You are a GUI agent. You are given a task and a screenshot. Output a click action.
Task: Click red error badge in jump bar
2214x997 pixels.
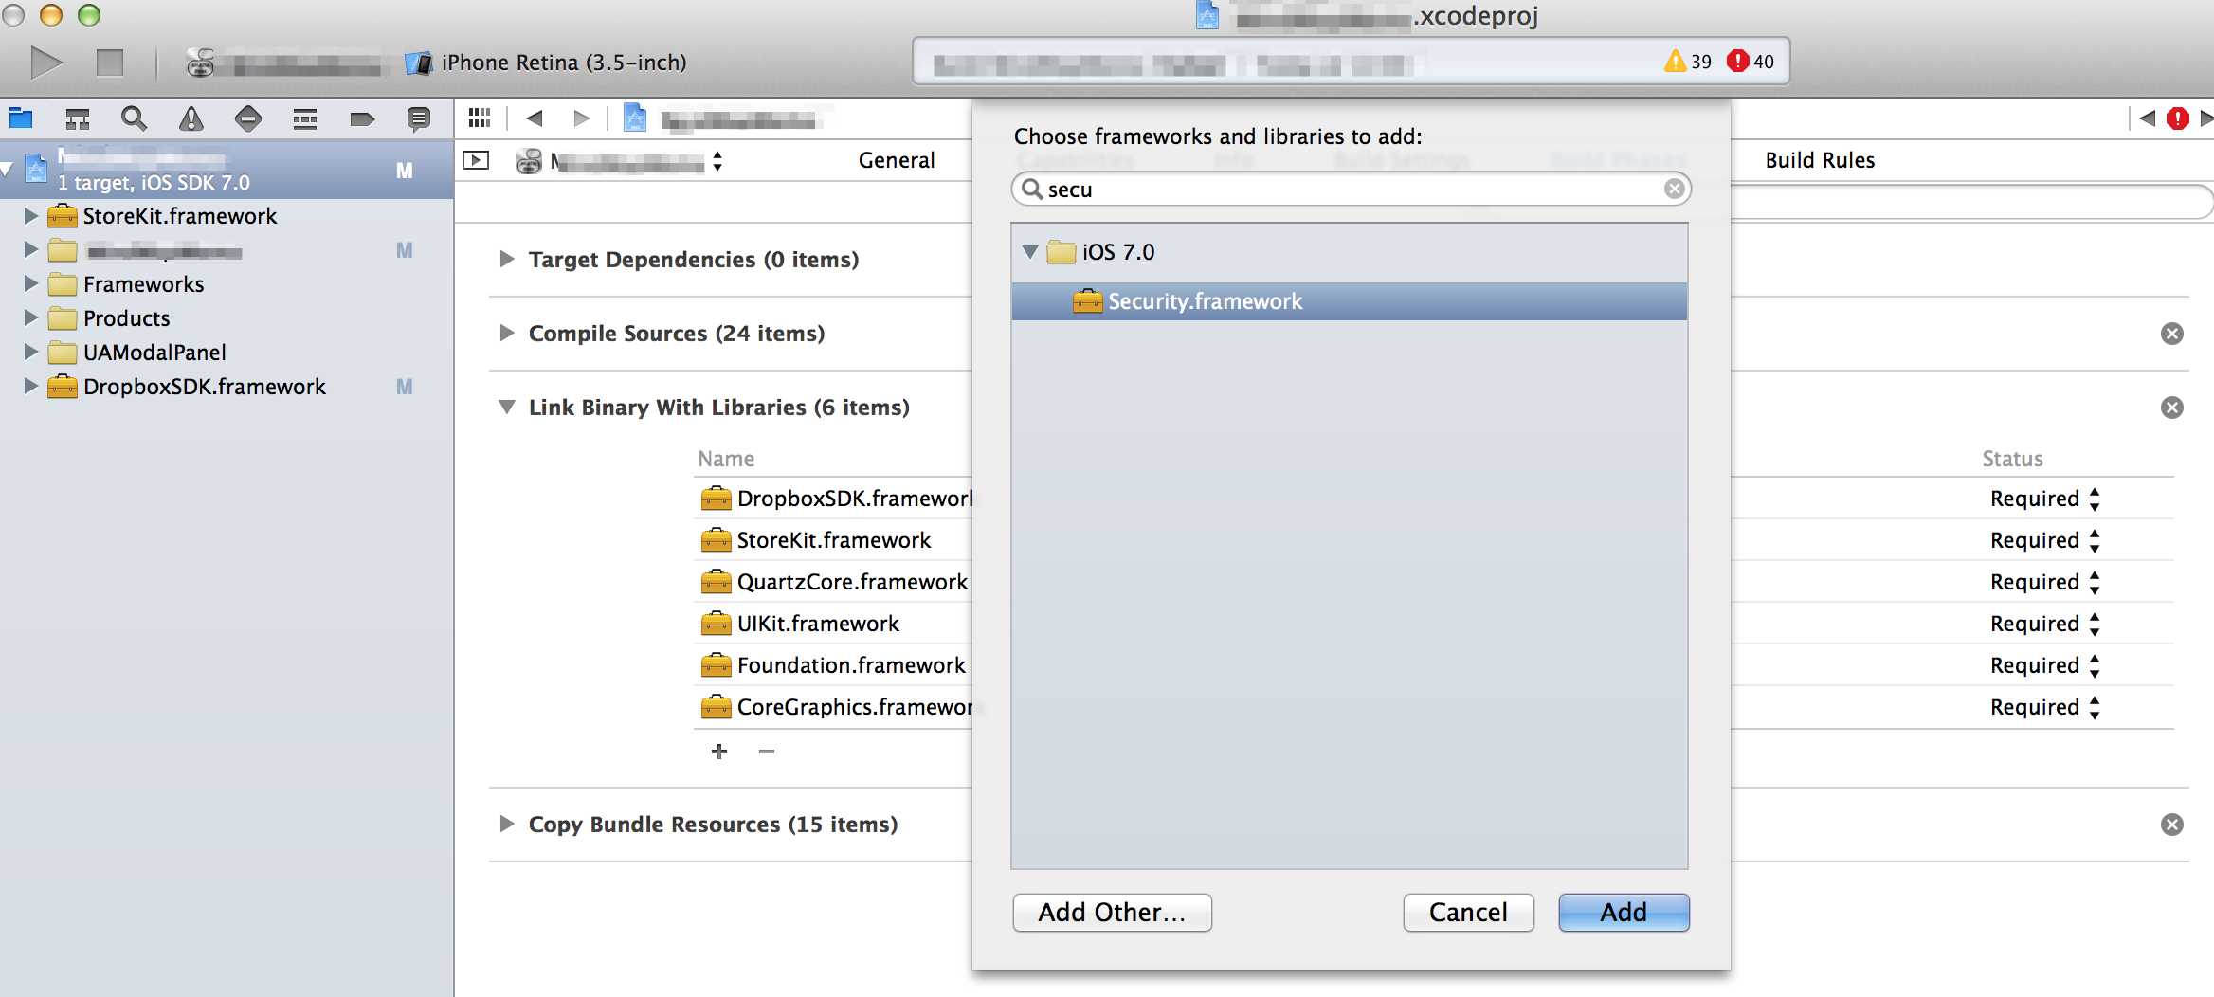(x=2178, y=118)
